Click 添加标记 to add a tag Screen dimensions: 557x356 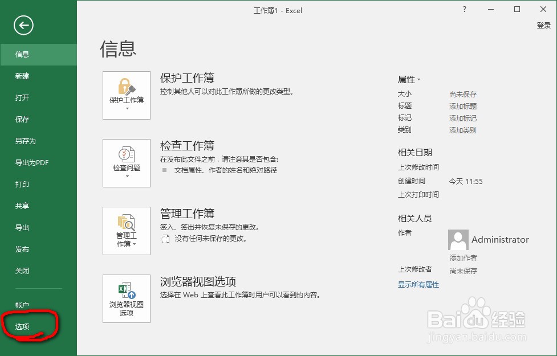tap(463, 118)
